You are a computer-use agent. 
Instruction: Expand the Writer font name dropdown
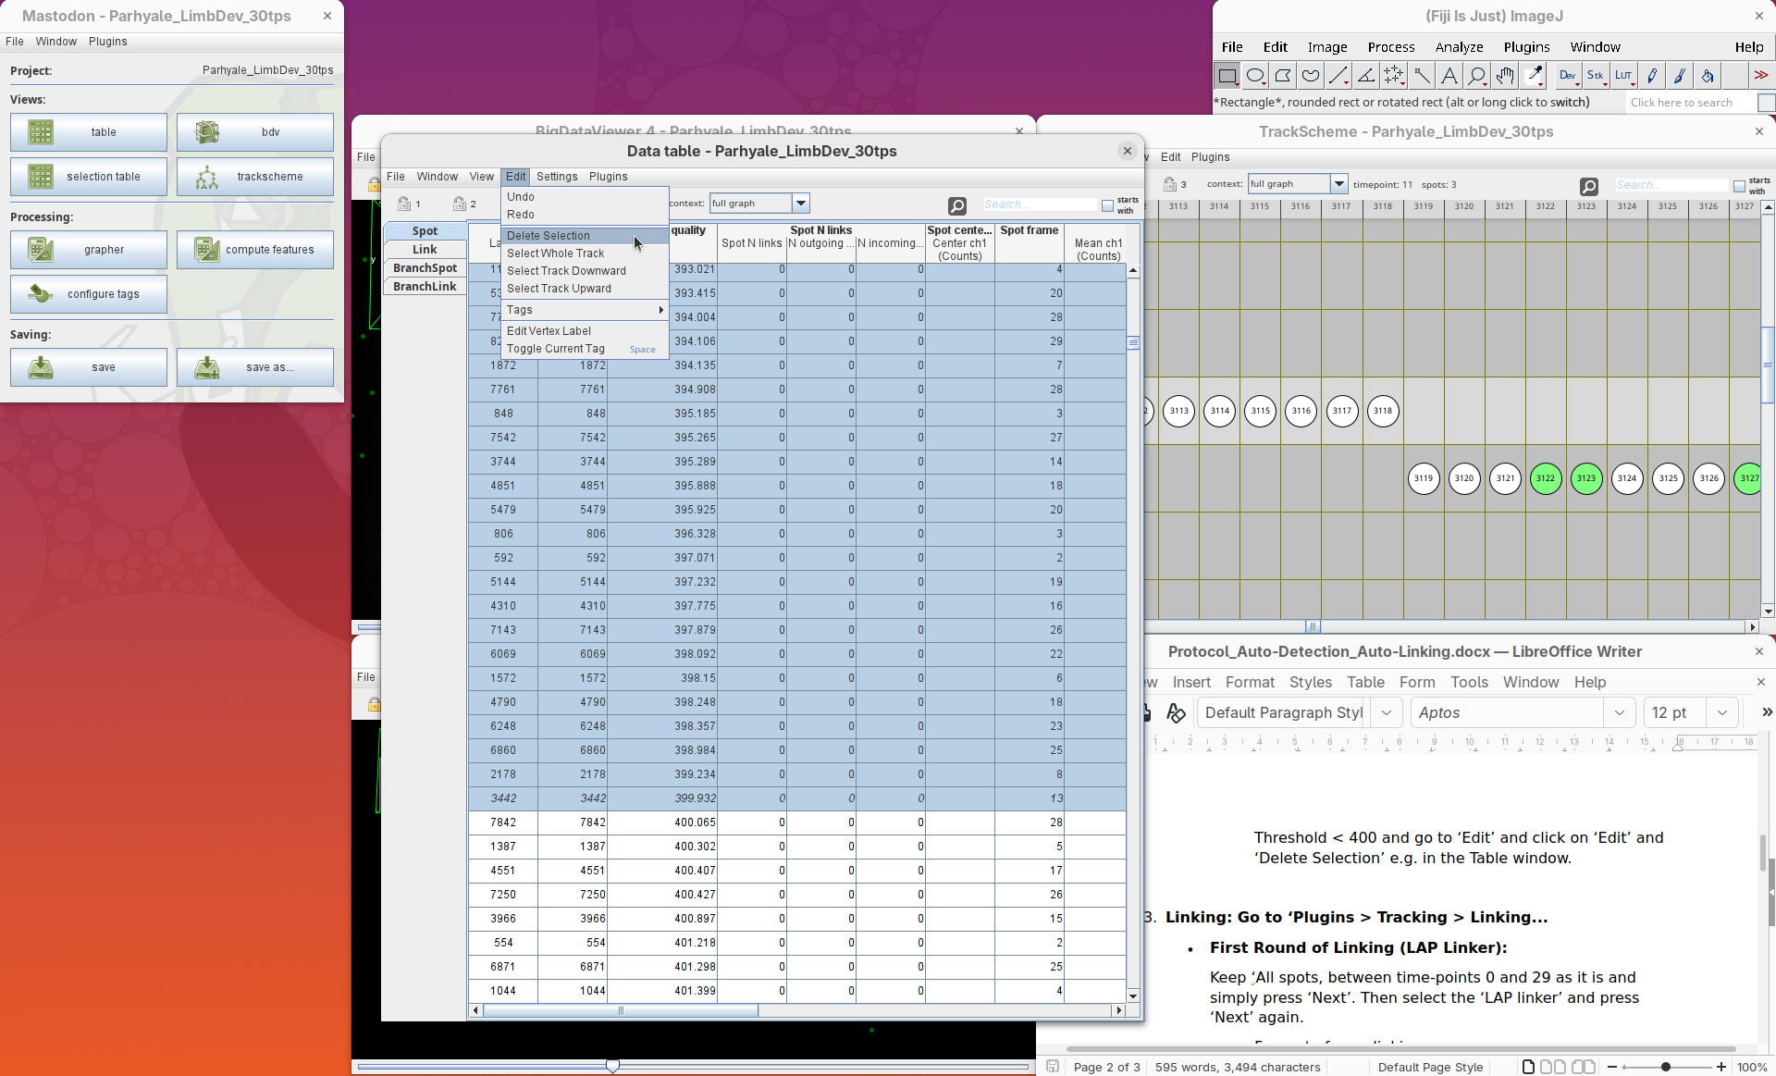click(x=1619, y=712)
